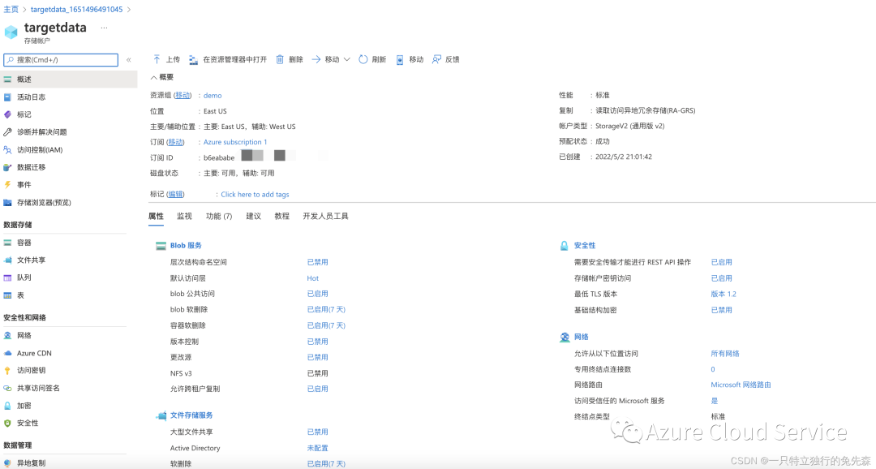Open the 文件存储服务 section heading
Screen dimensions: 876x469
click(x=191, y=415)
